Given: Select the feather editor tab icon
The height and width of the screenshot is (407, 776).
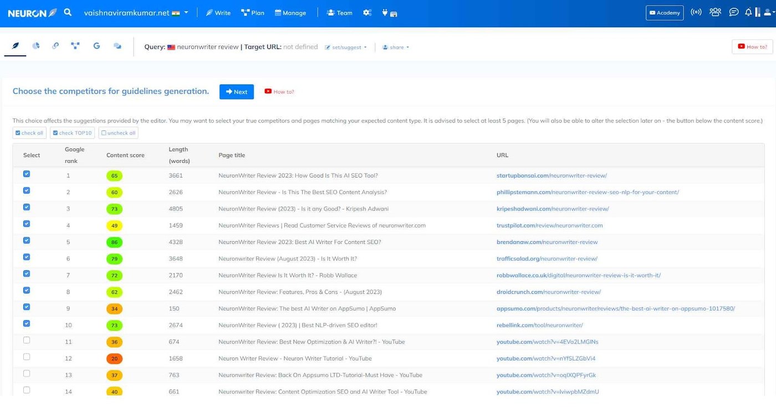Looking at the screenshot, I should (x=16, y=46).
